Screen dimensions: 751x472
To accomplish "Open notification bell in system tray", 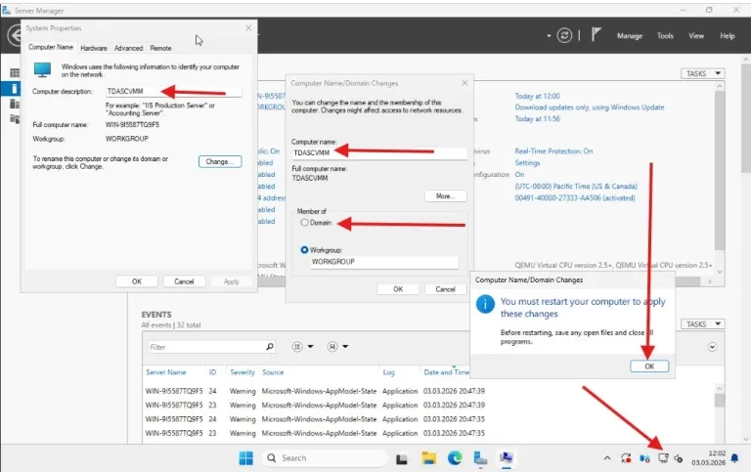I will (734, 458).
